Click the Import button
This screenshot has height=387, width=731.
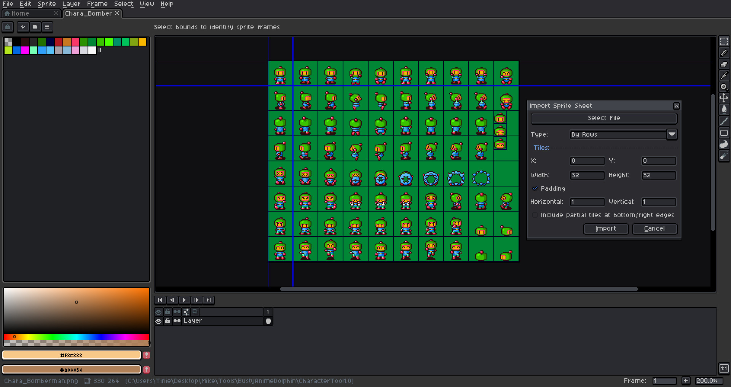606,229
